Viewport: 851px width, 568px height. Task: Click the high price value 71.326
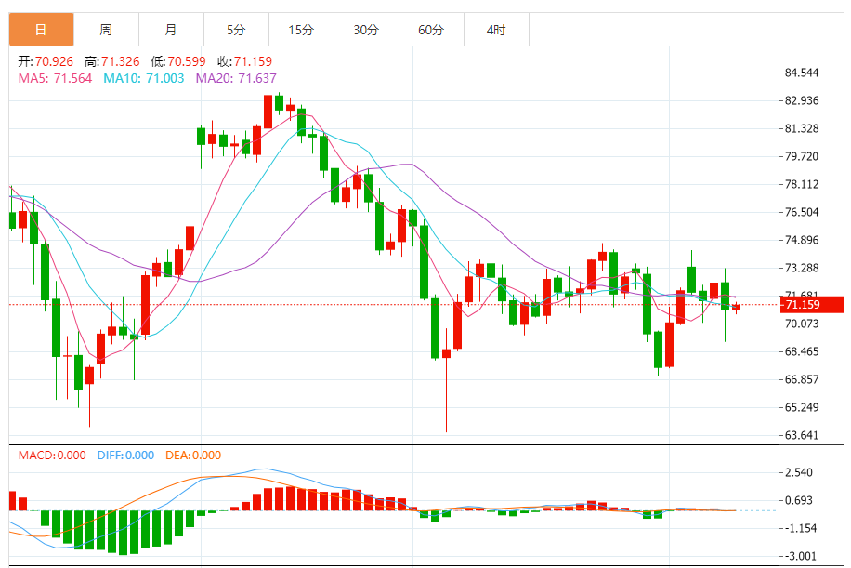coord(121,61)
